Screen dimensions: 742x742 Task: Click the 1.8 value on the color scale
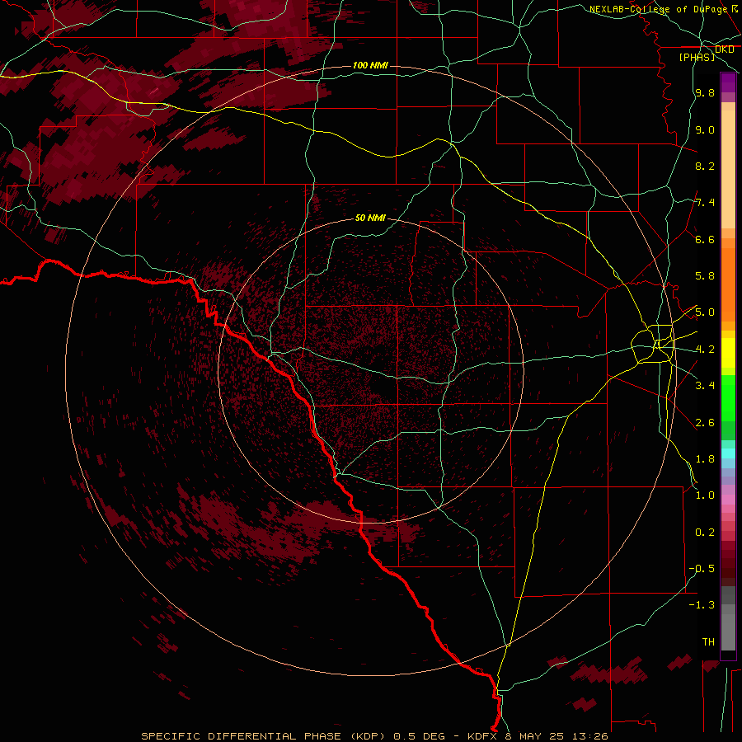[705, 458]
